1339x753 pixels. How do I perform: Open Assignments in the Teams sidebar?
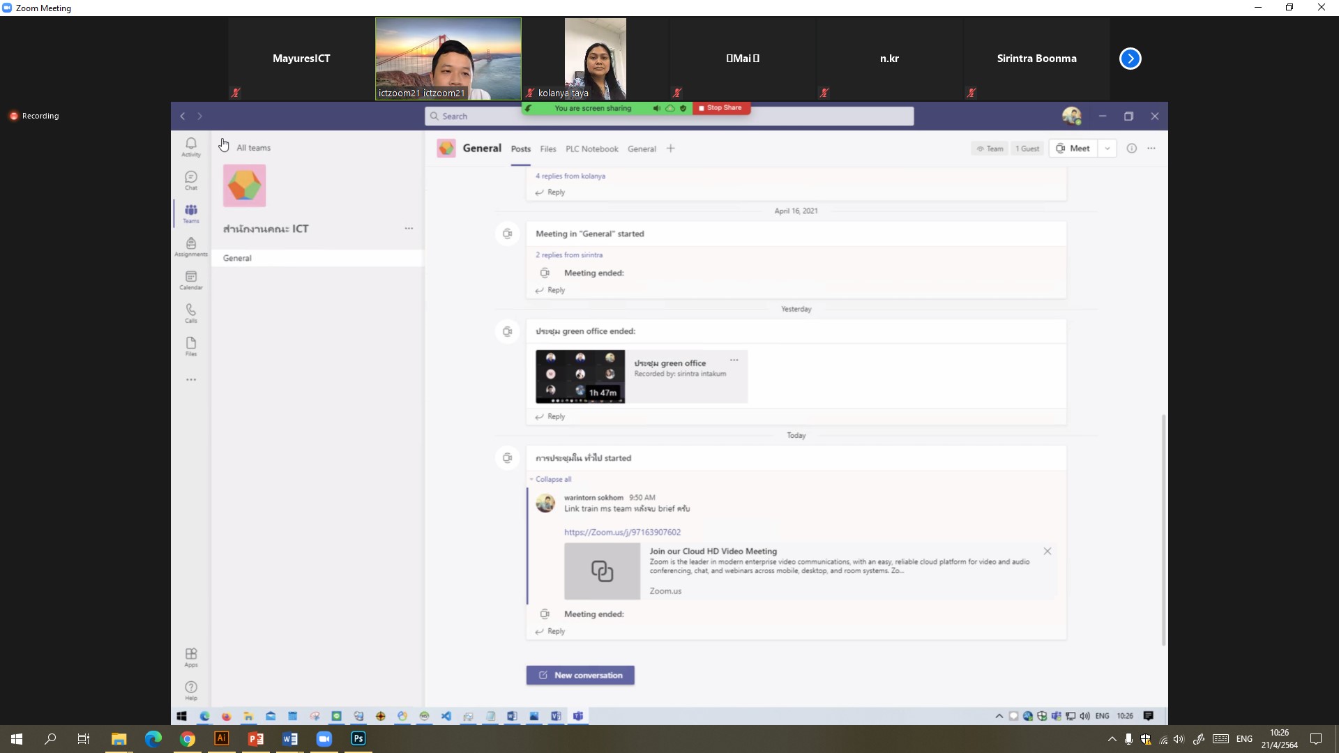coord(191,247)
